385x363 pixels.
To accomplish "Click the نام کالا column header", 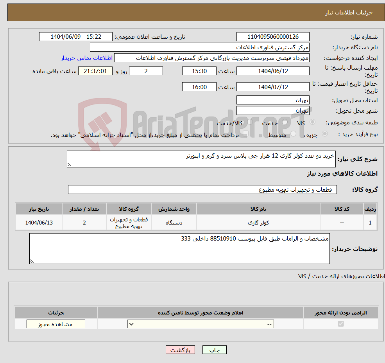I will coord(258,209).
